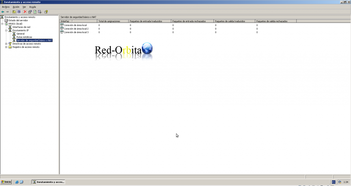Click the Registro de acceso remoto folder icon
This screenshot has width=351, height=186.
pyautogui.click(x=10, y=47)
